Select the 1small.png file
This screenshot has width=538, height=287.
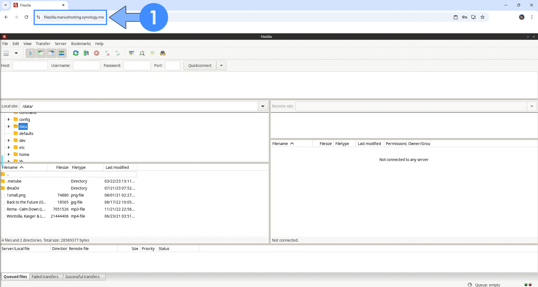point(69,195)
